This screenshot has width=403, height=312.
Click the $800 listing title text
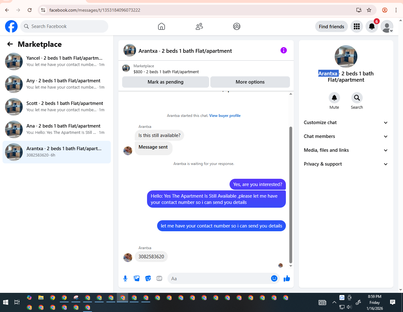pyautogui.click(x=166, y=72)
